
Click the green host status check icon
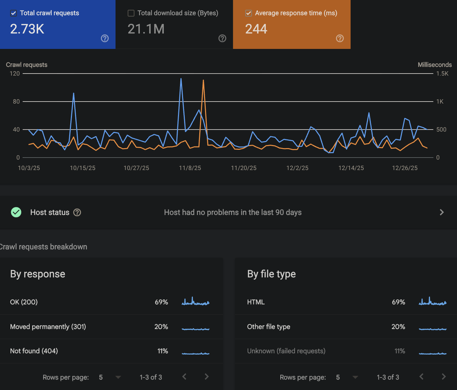tap(16, 212)
